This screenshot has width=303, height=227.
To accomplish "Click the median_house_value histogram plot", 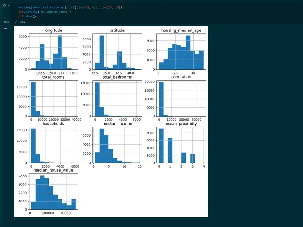I will click(x=53, y=191).
